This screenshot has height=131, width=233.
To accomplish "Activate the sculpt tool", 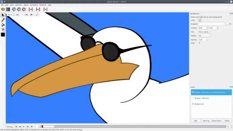I will [3, 29].
